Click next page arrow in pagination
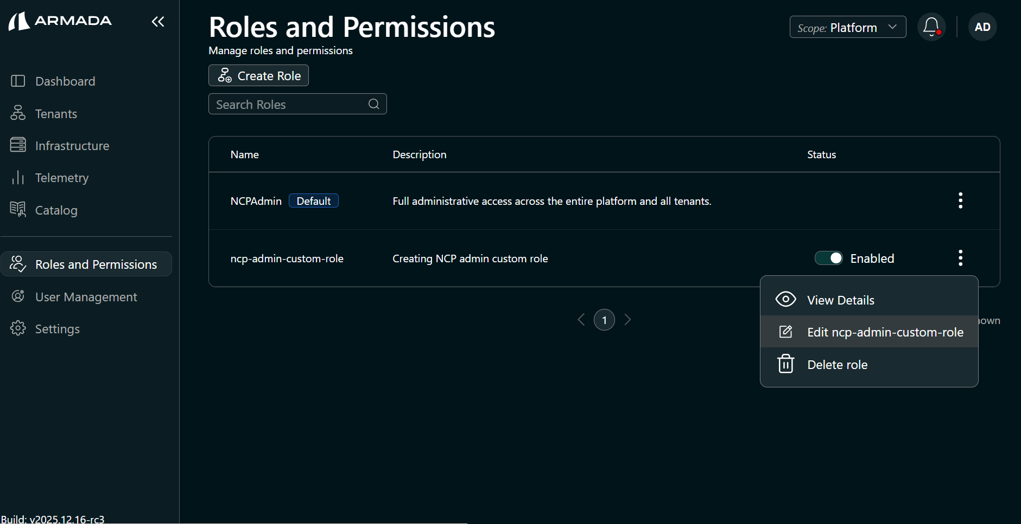The image size is (1021, 524). click(628, 320)
